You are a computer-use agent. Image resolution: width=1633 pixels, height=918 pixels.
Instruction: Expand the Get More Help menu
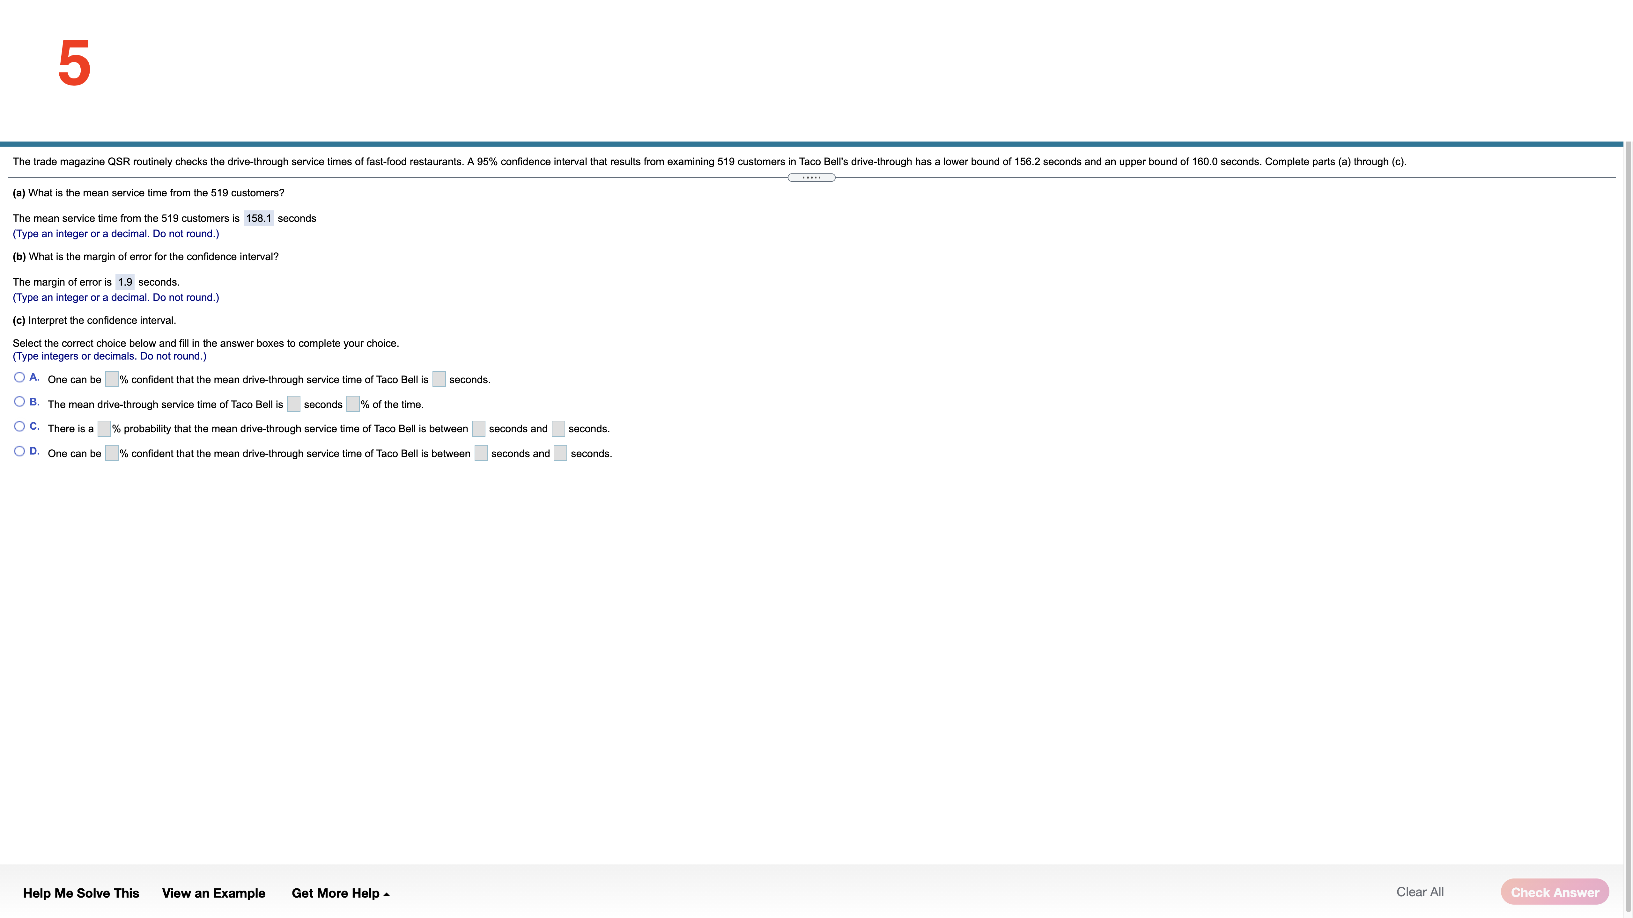tap(340, 892)
